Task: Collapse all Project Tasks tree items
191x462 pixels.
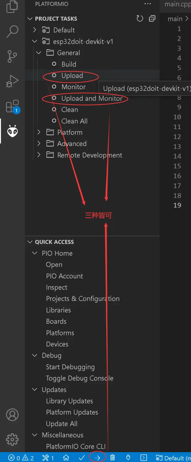Action: pyautogui.click(x=152, y=19)
